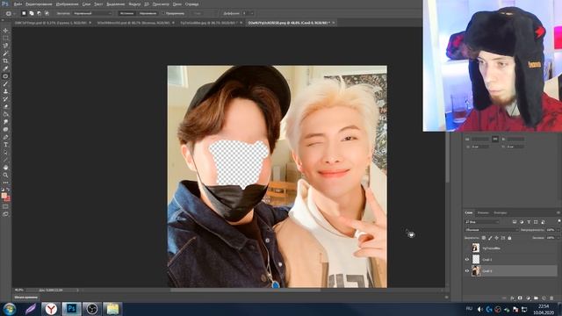Select the Hand tool
The height and width of the screenshot is (316, 562).
pyautogui.click(x=5, y=168)
